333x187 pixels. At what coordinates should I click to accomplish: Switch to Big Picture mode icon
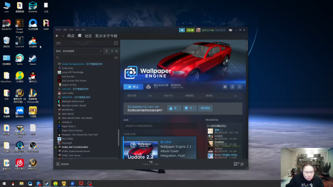pyautogui.click(x=231, y=30)
